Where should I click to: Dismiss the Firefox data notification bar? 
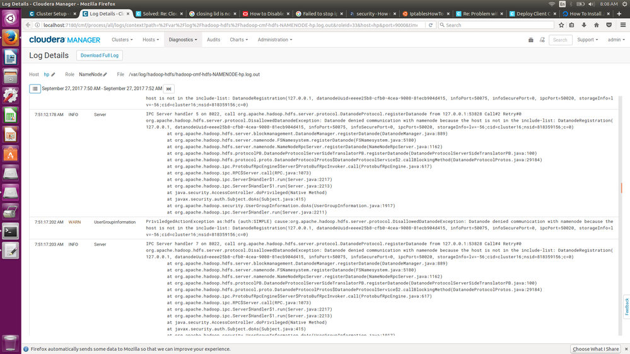point(626,349)
